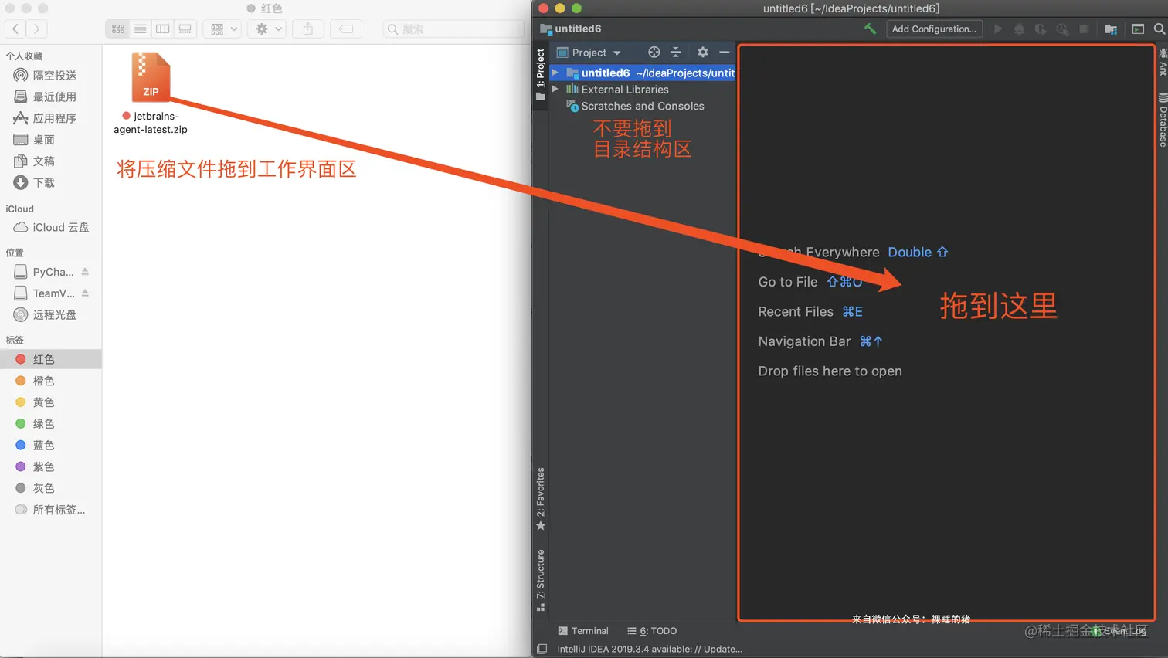The image size is (1168, 658).
Task: Open Finder action gear dropdown
Action: (269, 29)
